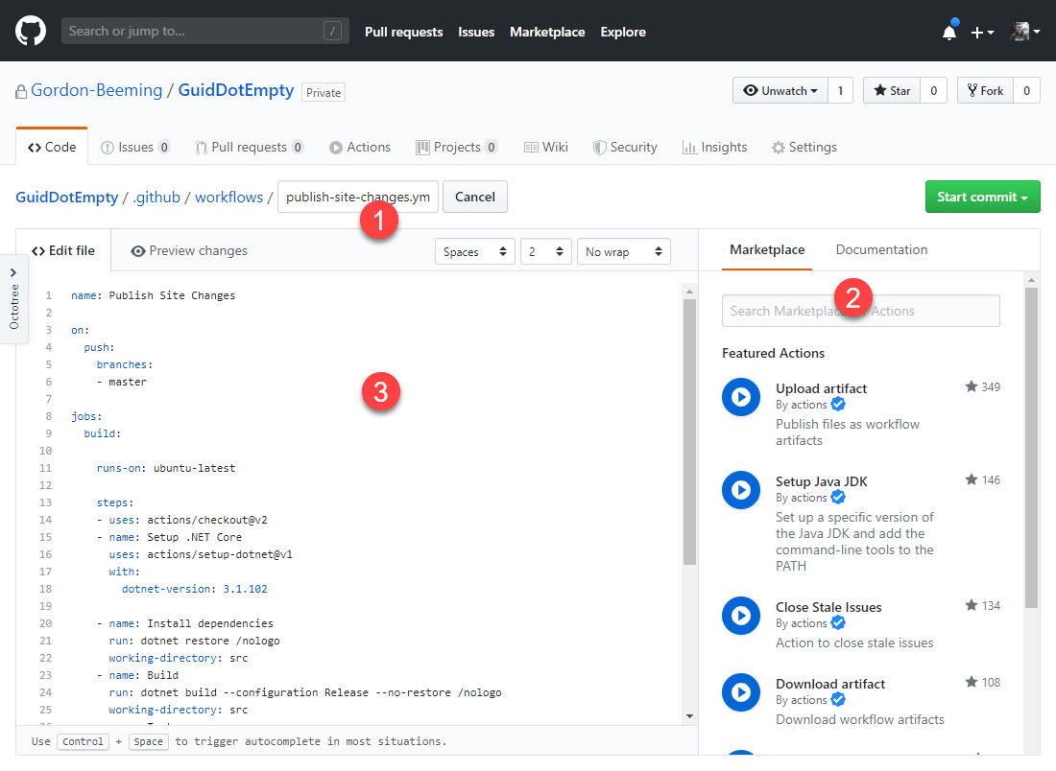This screenshot has width=1056, height=771.
Task: Click the GitHub Octocat logo
Action: pos(31,31)
